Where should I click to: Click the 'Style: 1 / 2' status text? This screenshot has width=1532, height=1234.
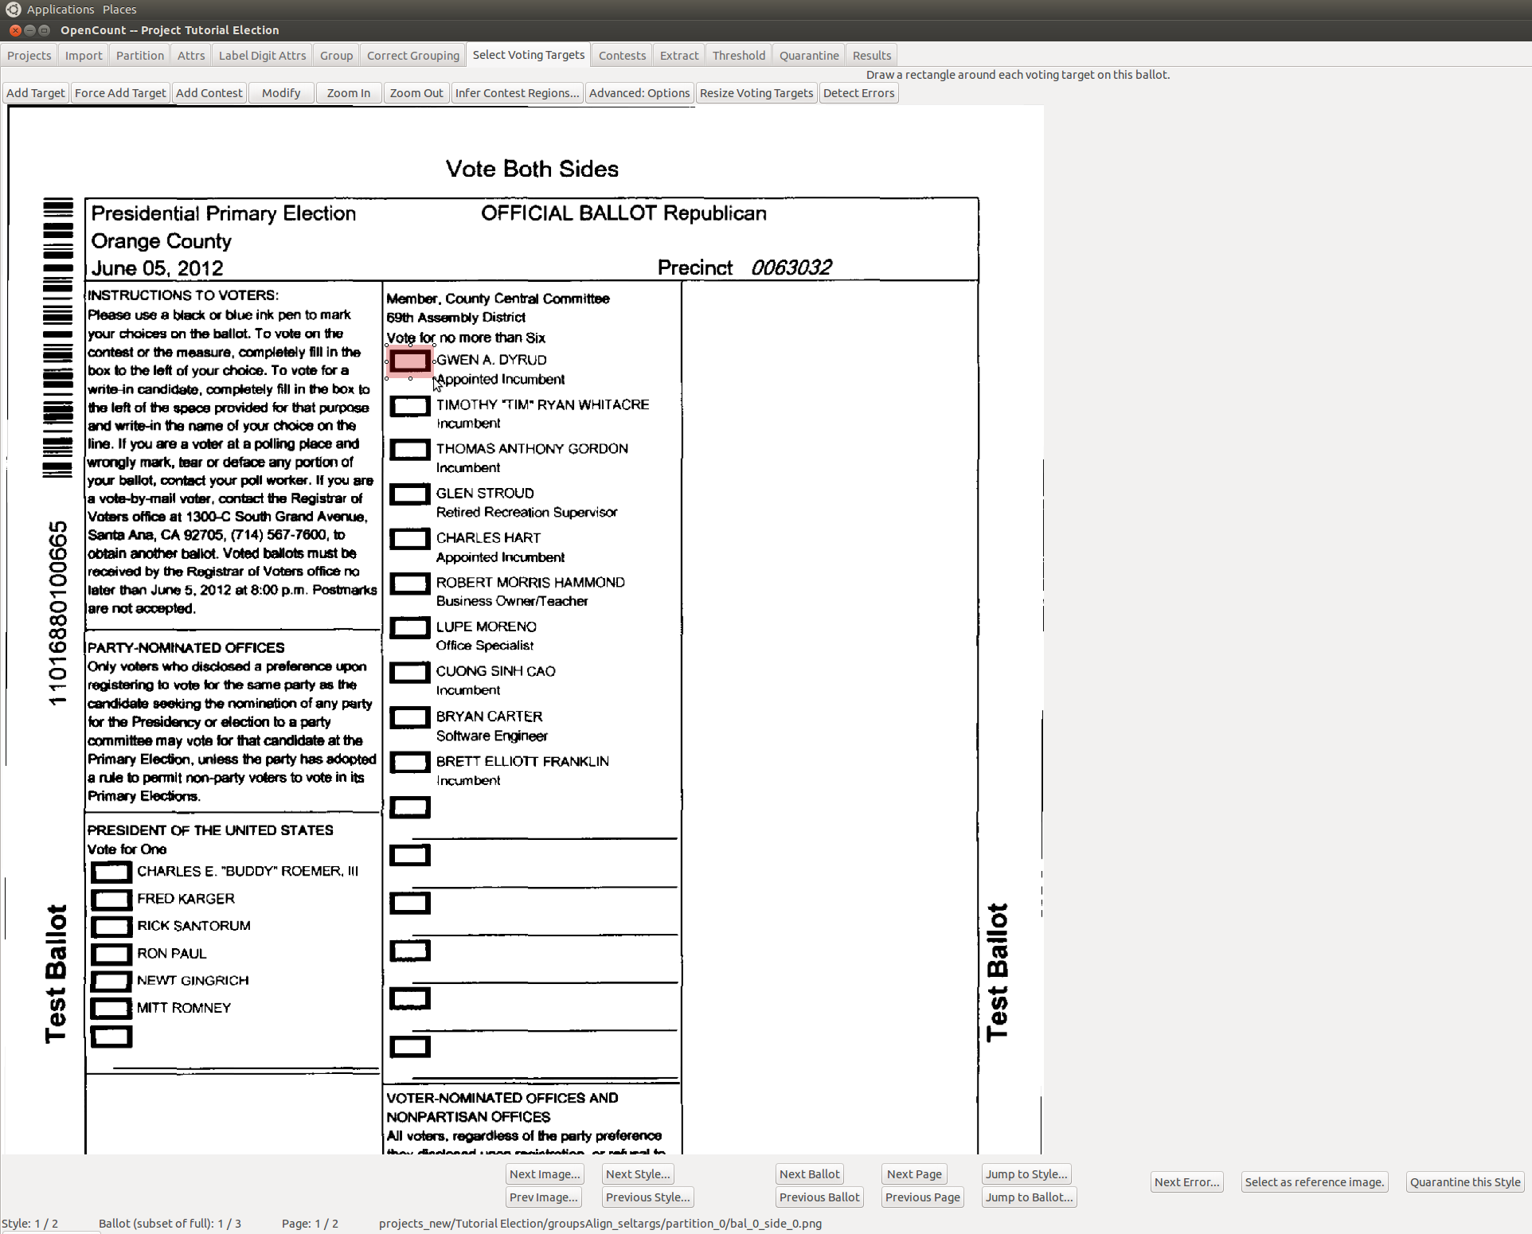click(x=30, y=1223)
